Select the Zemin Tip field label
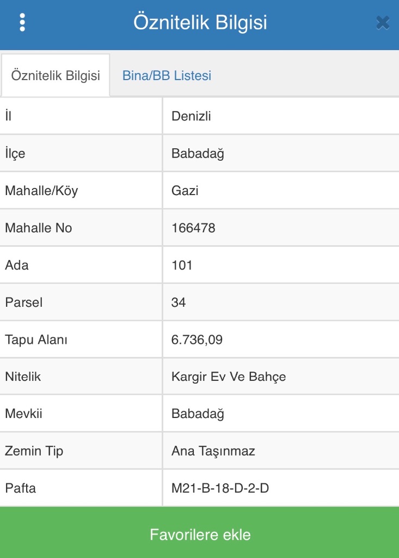399x558 pixels. (34, 451)
